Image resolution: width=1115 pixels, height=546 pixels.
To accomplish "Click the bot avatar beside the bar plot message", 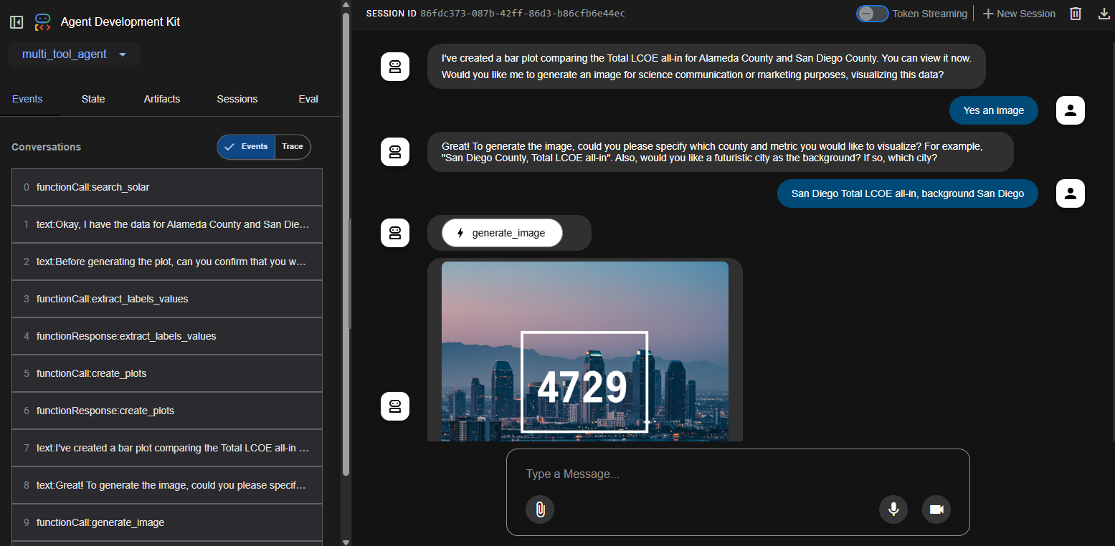I will click(x=394, y=67).
